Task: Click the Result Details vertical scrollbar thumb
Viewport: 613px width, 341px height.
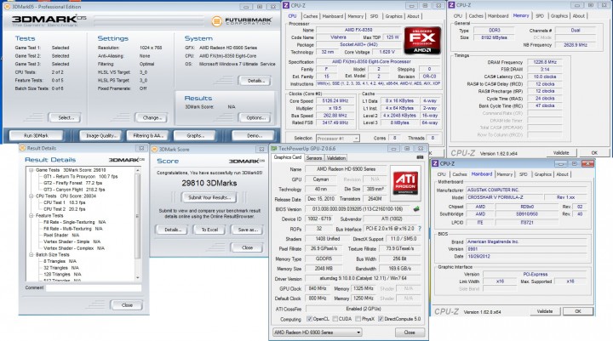Action: [138, 216]
